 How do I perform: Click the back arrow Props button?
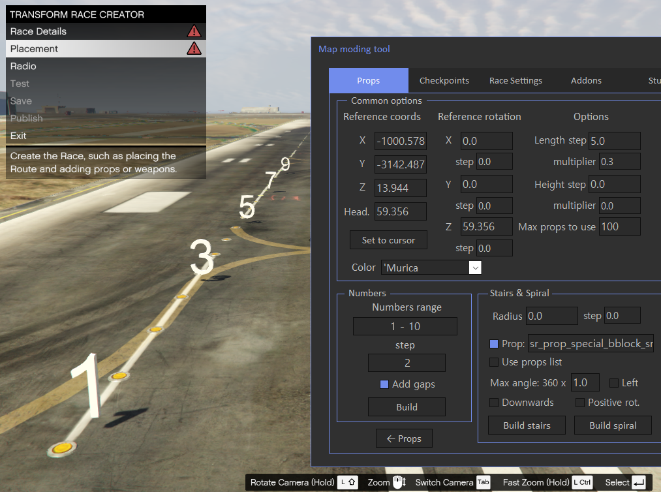[x=404, y=438]
